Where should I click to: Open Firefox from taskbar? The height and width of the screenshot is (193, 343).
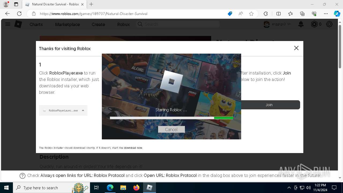(x=136, y=188)
